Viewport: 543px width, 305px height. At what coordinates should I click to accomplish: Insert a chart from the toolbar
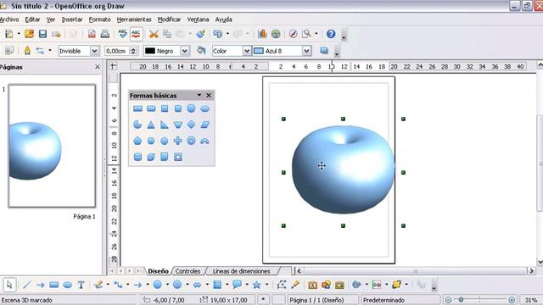[x=262, y=34]
